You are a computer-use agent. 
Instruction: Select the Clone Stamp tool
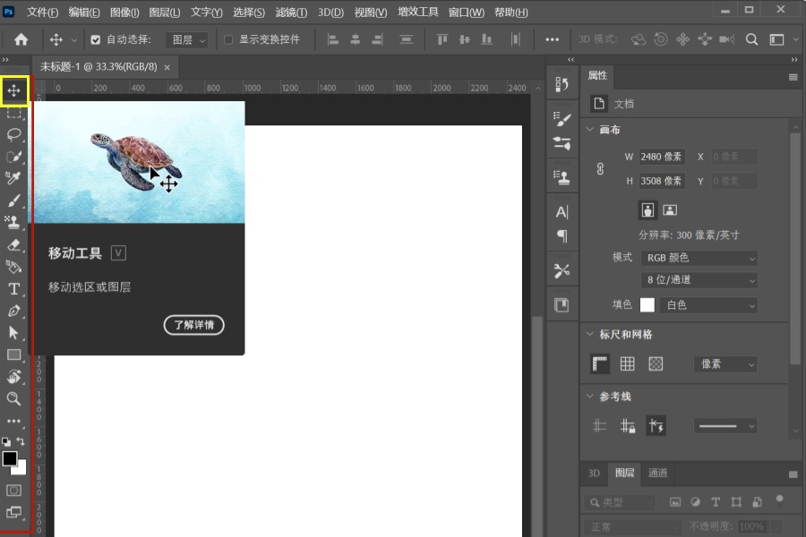tap(13, 222)
